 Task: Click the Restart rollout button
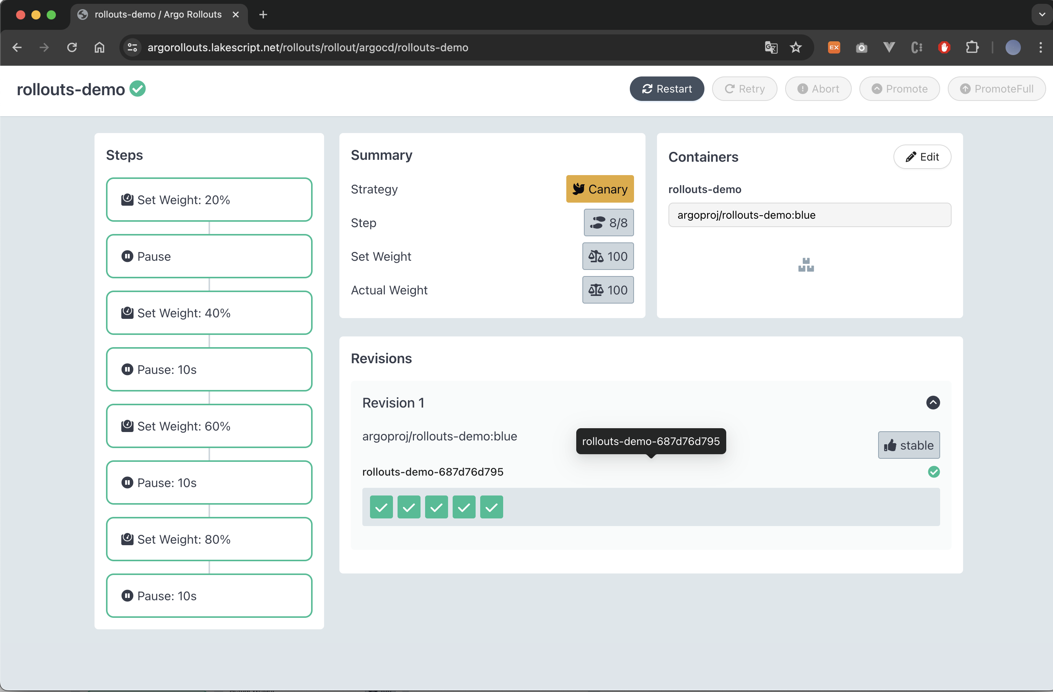pos(666,89)
